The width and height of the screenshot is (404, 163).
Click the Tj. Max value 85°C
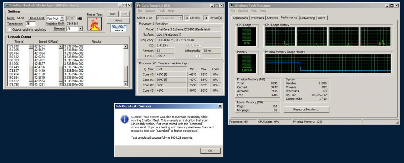pos(171,69)
